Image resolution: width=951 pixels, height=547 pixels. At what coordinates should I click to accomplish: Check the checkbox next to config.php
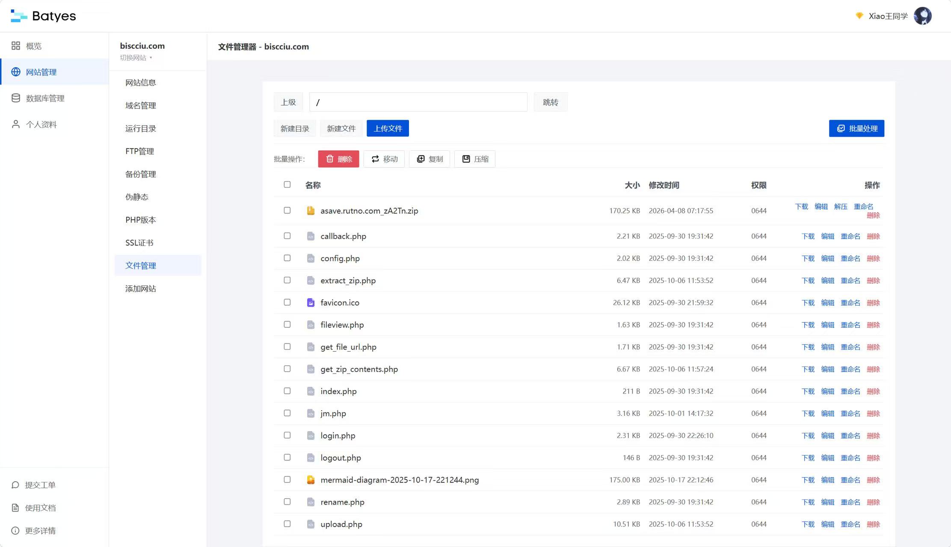click(287, 258)
